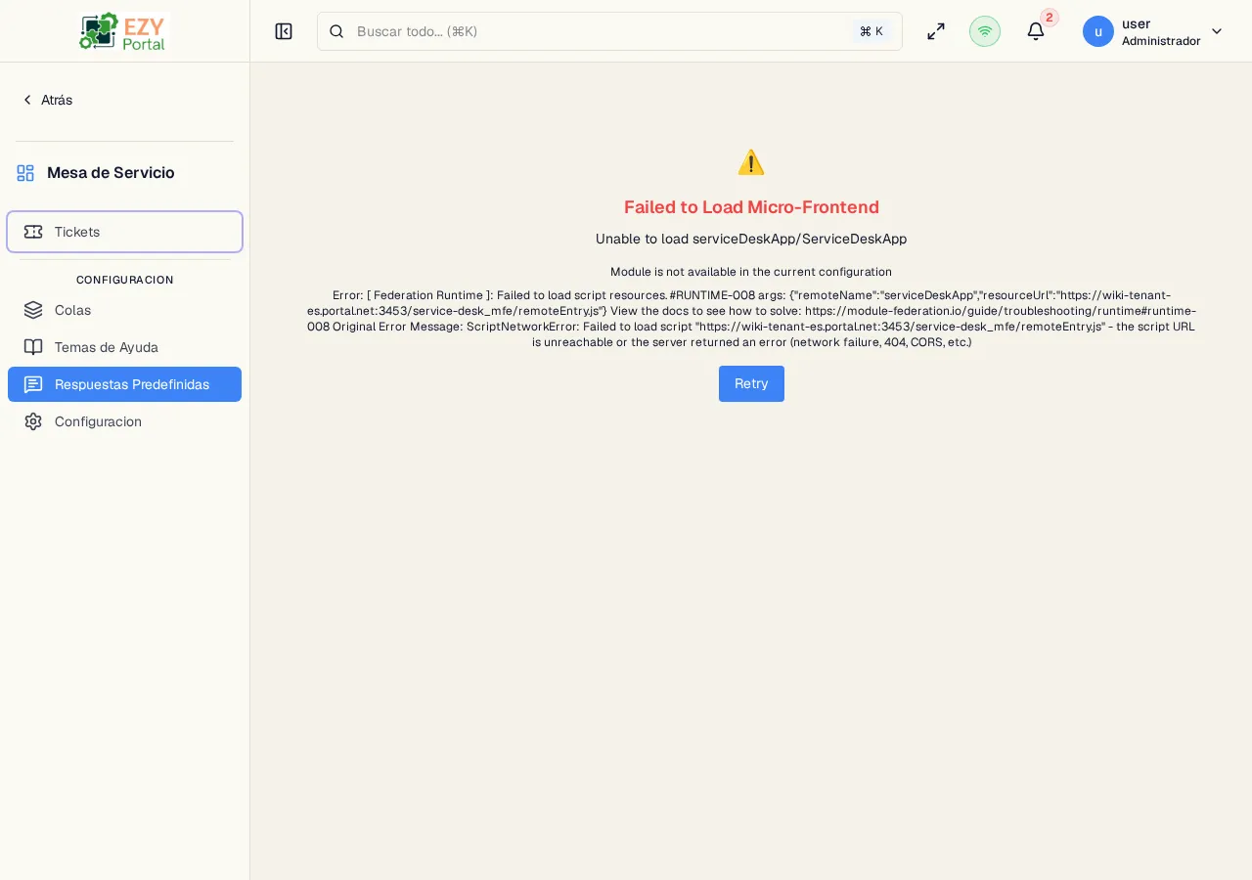This screenshot has width=1252, height=880.
Task: Open notifications bell icon
Action: [x=1036, y=31]
